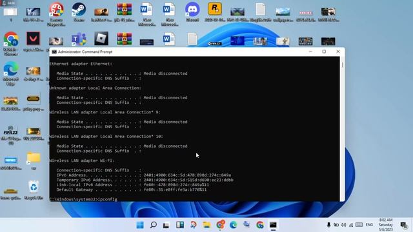The width and height of the screenshot is (413, 232).
Task: Open the yellow folder shortcut on desktop
Action: 34,158
